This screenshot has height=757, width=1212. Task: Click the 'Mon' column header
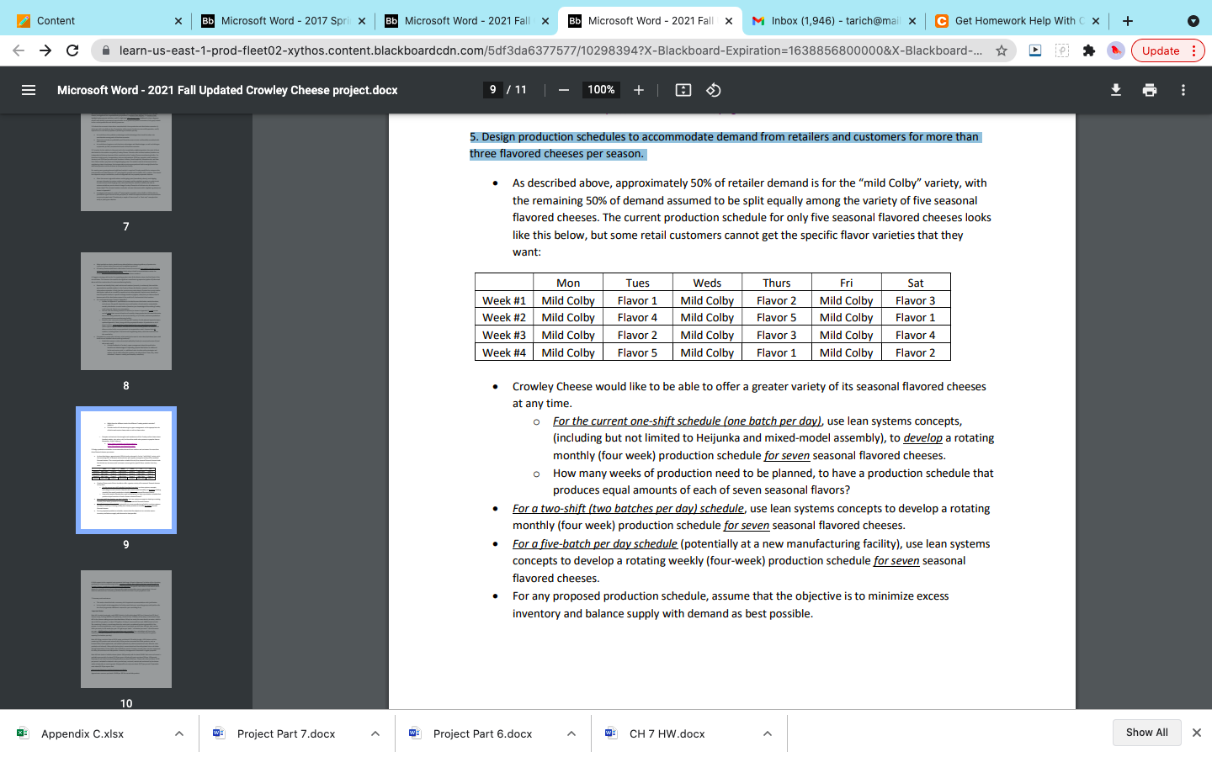click(x=568, y=283)
